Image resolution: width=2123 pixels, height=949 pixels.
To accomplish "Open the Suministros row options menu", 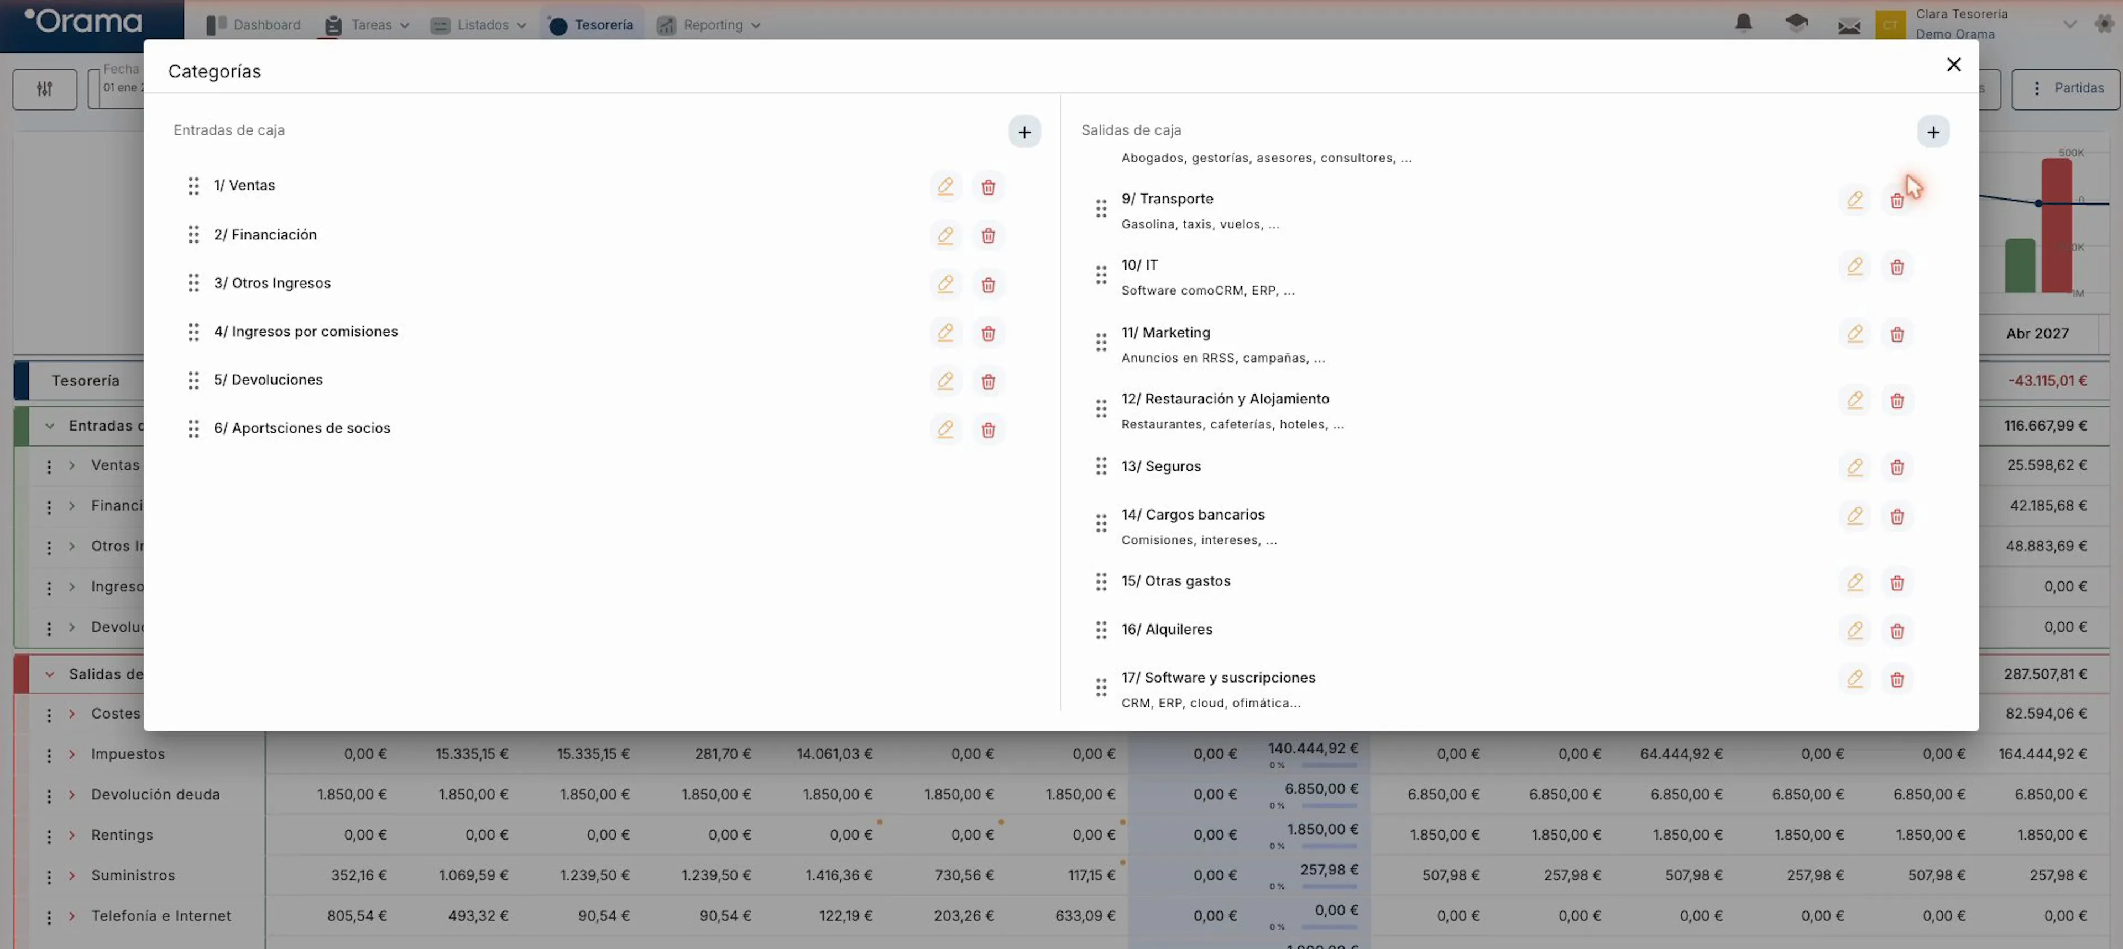I will (x=49, y=877).
